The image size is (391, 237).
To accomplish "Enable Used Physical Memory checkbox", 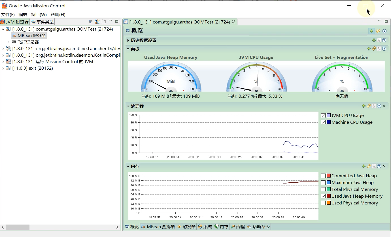I will (x=323, y=203).
